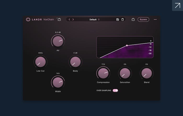Image resolution: width=183 pixels, height=116 pixels.
Task: Toggle the Over Sampling switch
Action: [x=115, y=90]
